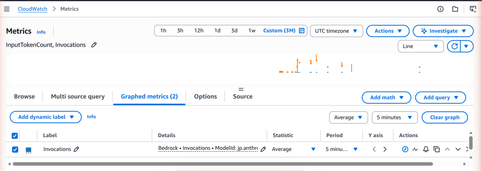Switch to the Browse tab
This screenshot has height=171, width=482.
(24, 96)
